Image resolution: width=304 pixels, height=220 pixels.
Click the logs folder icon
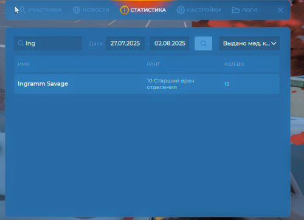coord(235,10)
